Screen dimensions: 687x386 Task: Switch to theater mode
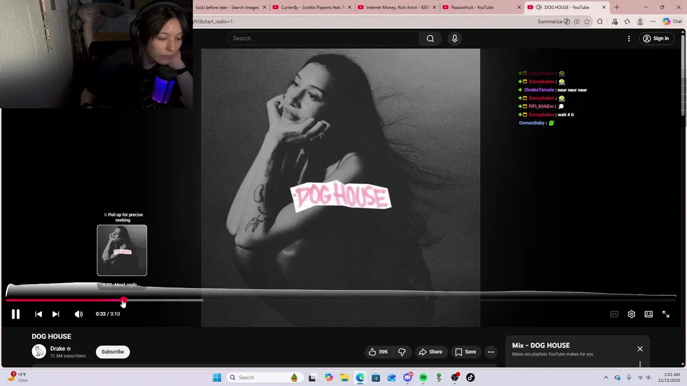point(649,314)
